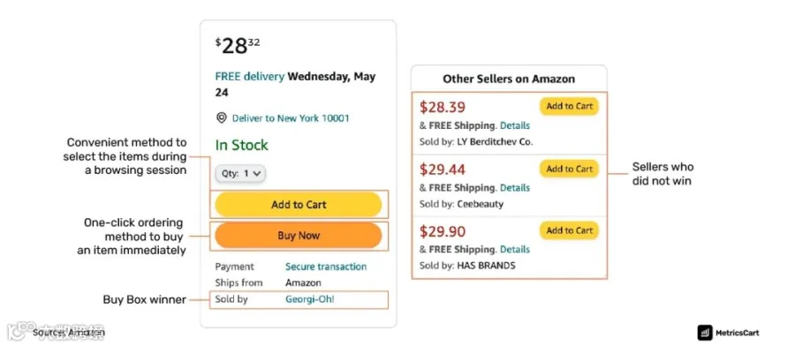Add the $28.39 offer to cart
Image resolution: width=795 pixels, height=347 pixels.
pyautogui.click(x=569, y=106)
